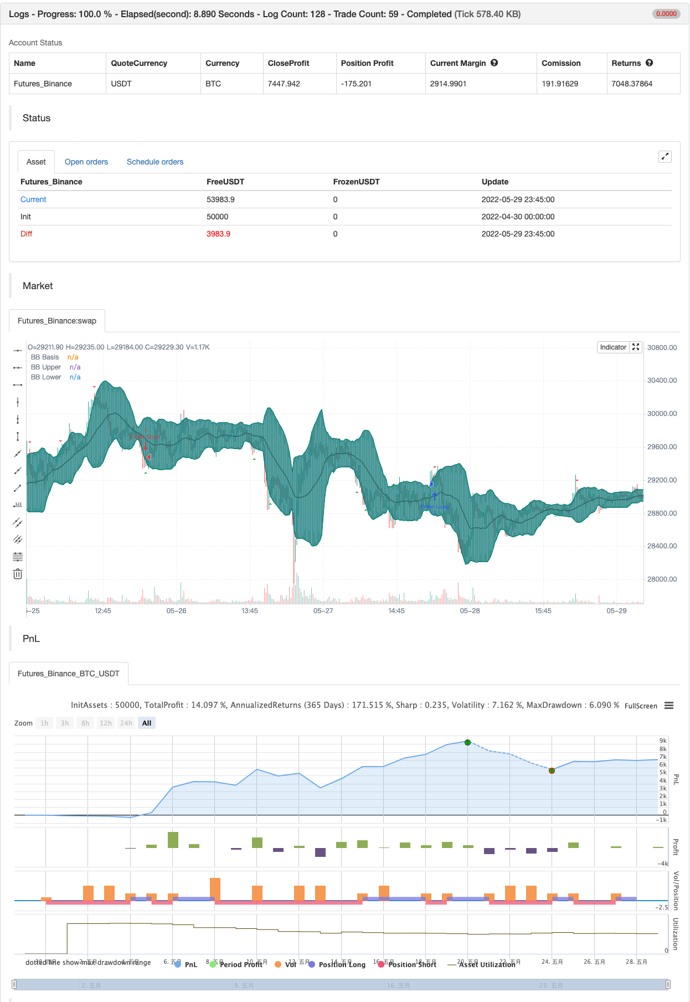The width and height of the screenshot is (690, 1002).
Task: Set PnL chart zoom to 3h
Action: 65,723
